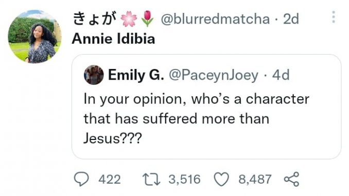Click the retweet arrows icon

[x=151, y=180]
